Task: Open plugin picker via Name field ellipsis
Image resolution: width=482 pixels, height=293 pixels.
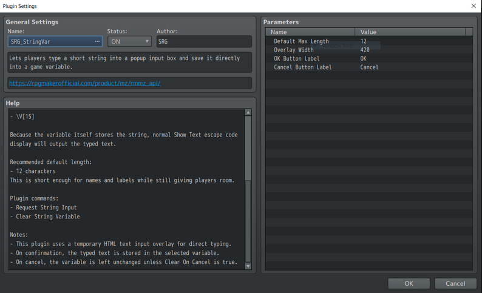Action: 97,41
